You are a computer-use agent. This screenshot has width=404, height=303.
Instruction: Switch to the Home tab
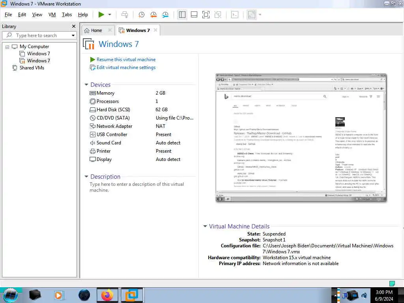click(x=96, y=30)
